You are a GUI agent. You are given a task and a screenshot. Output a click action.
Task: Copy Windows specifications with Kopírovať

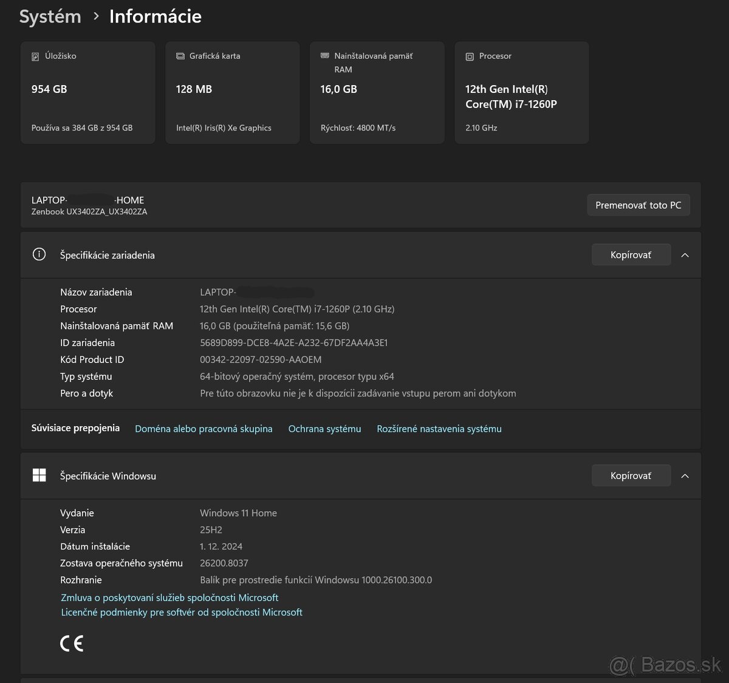tap(631, 476)
